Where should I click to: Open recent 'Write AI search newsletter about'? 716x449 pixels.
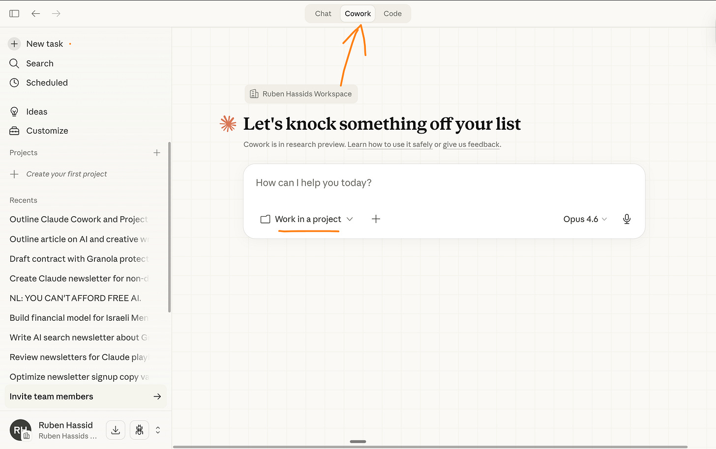pyautogui.click(x=79, y=337)
